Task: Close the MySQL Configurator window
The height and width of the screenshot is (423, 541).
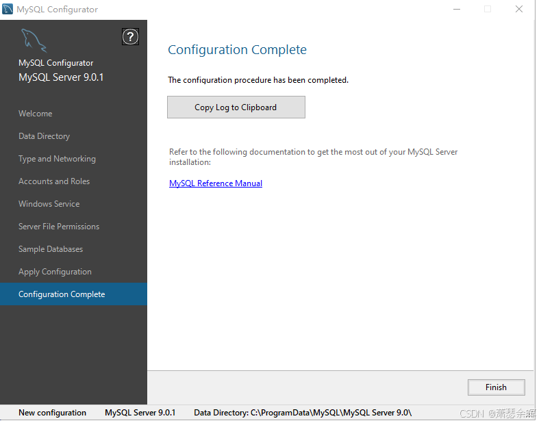Action: 519,9
